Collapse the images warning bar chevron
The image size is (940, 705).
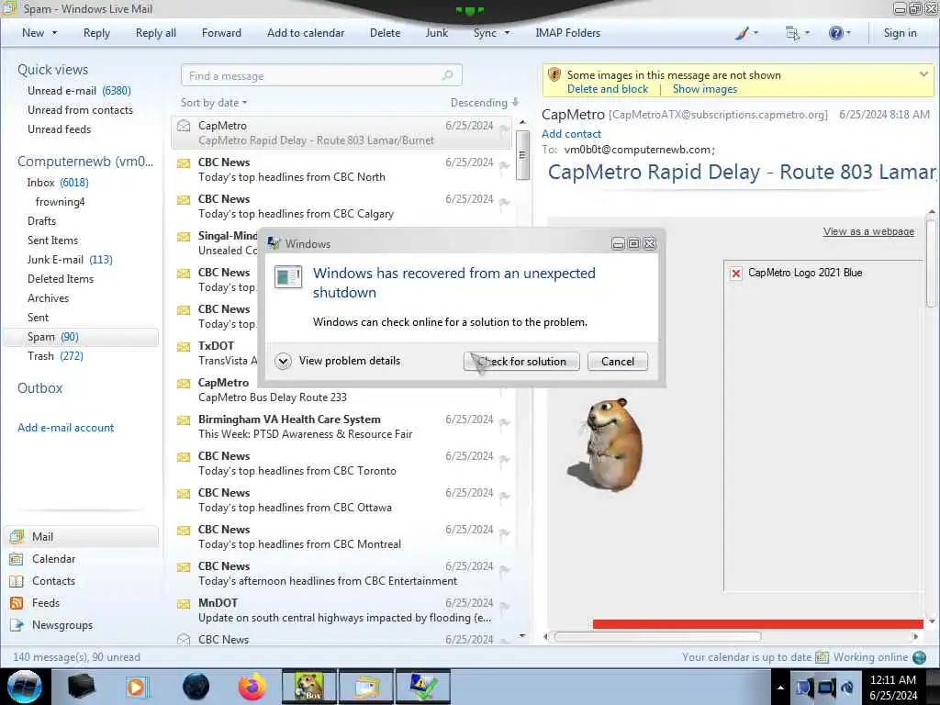point(923,74)
